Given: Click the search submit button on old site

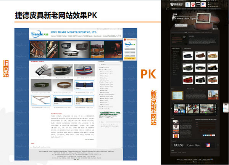Looking at the screenshot, I should 121,62.
